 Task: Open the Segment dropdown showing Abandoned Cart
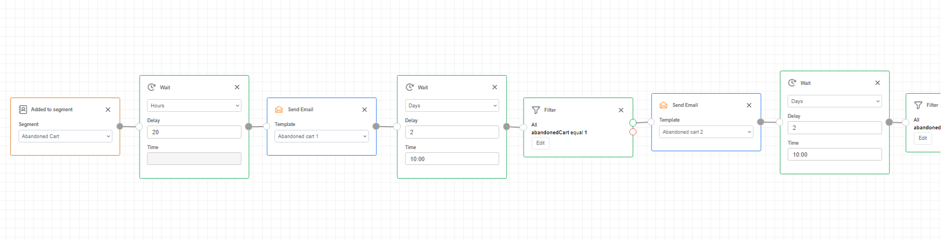[65, 136]
